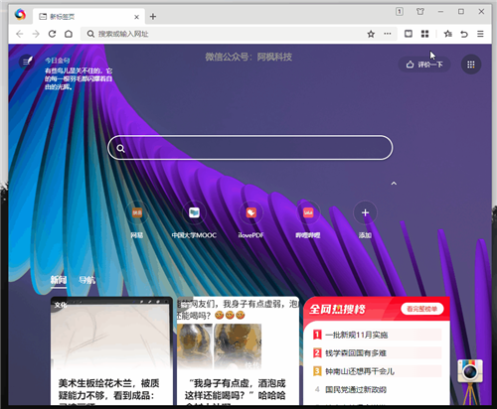Click the 评价一下 button
Viewport: 497px width, 409px height.
point(424,65)
